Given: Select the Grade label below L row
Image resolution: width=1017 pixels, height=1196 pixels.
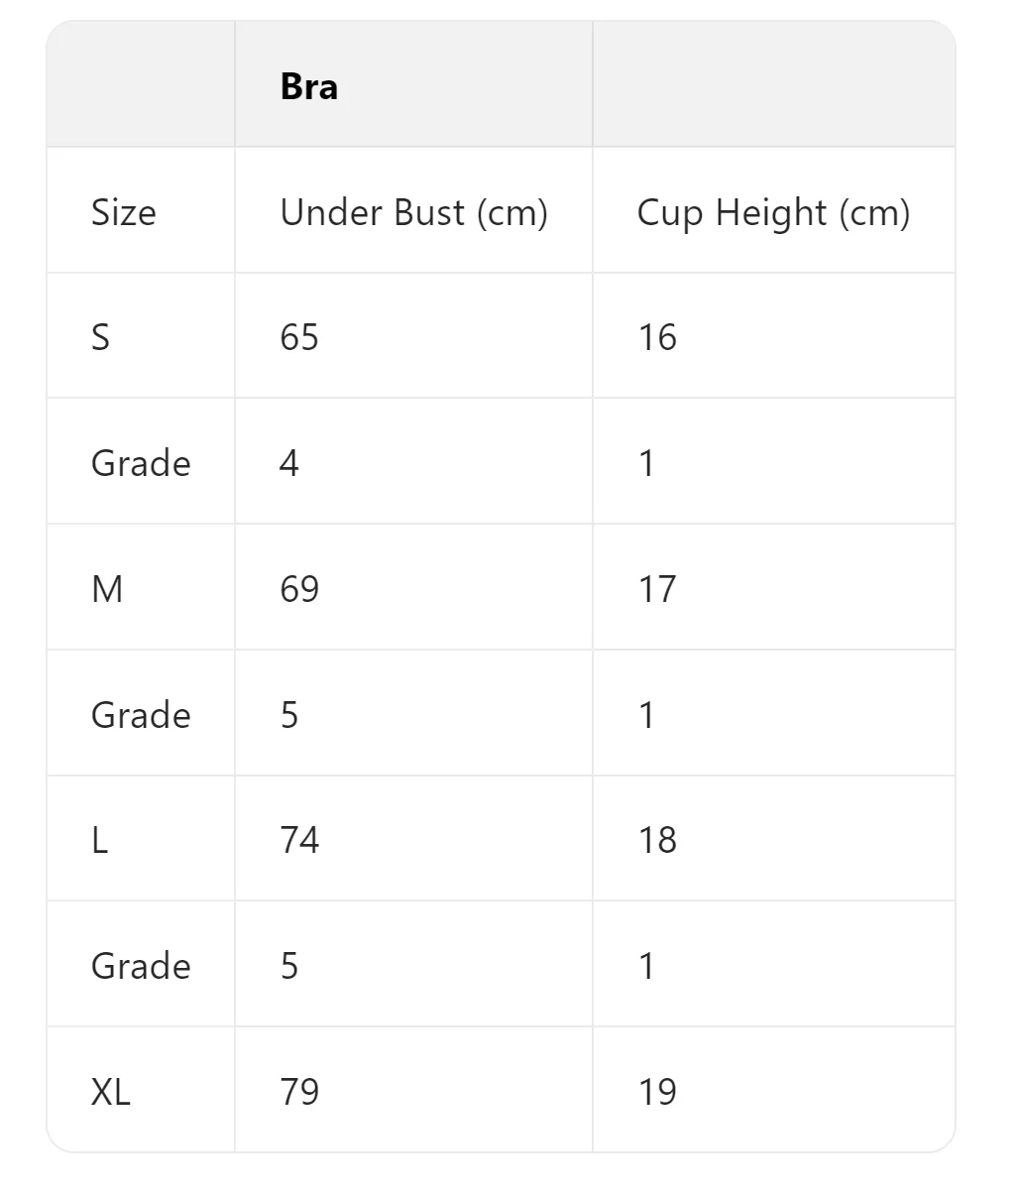Looking at the screenshot, I should pyautogui.click(x=141, y=965).
